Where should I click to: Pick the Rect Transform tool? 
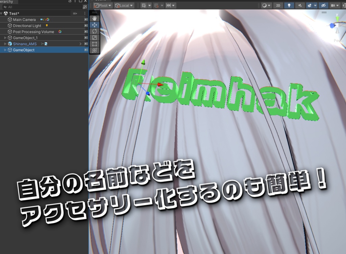tap(95, 44)
